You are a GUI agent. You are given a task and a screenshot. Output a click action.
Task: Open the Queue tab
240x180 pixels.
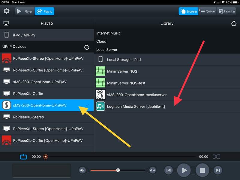pos(207,11)
